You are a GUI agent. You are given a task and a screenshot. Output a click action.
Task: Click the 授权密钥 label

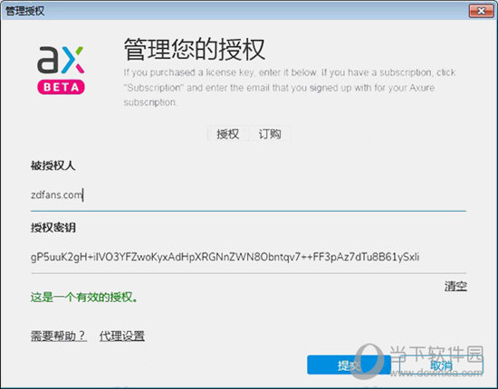coord(53,227)
